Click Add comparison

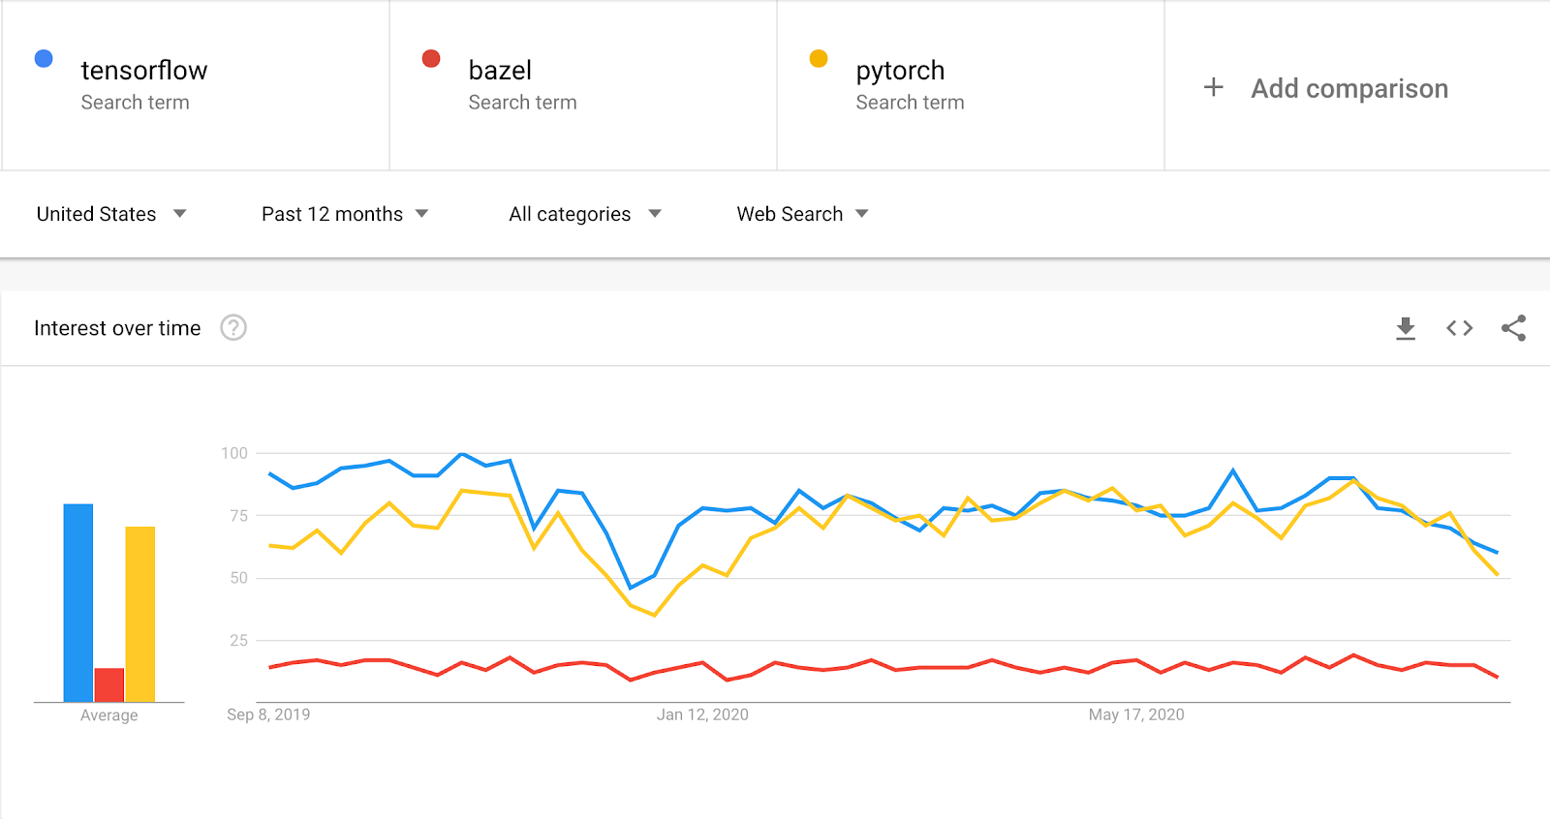click(1349, 87)
